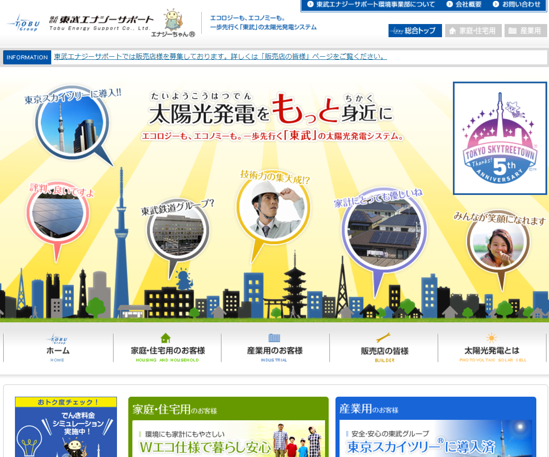Click the エナジーちゃん mascot character icon
This screenshot has width=549, height=457.
point(172,20)
